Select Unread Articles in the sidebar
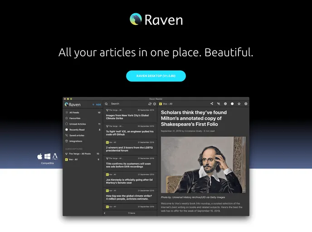Image resolution: width=312 pixels, height=232 pixels. [83, 124]
